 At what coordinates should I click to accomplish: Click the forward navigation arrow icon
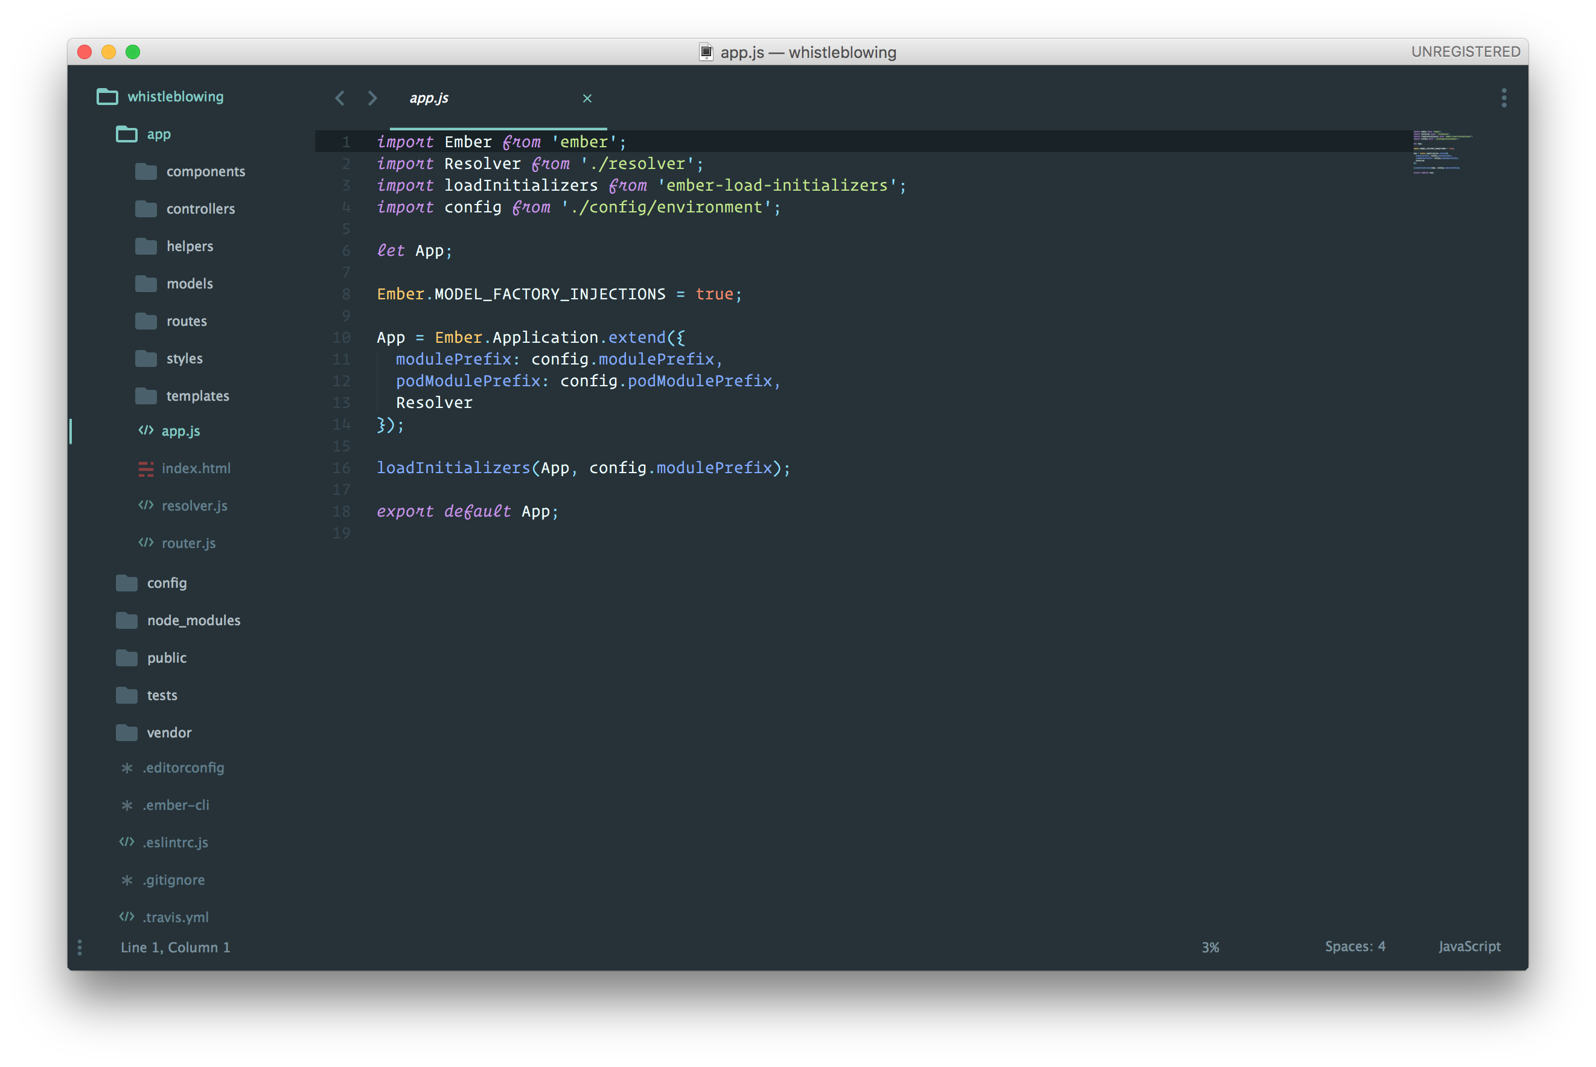pos(372,98)
